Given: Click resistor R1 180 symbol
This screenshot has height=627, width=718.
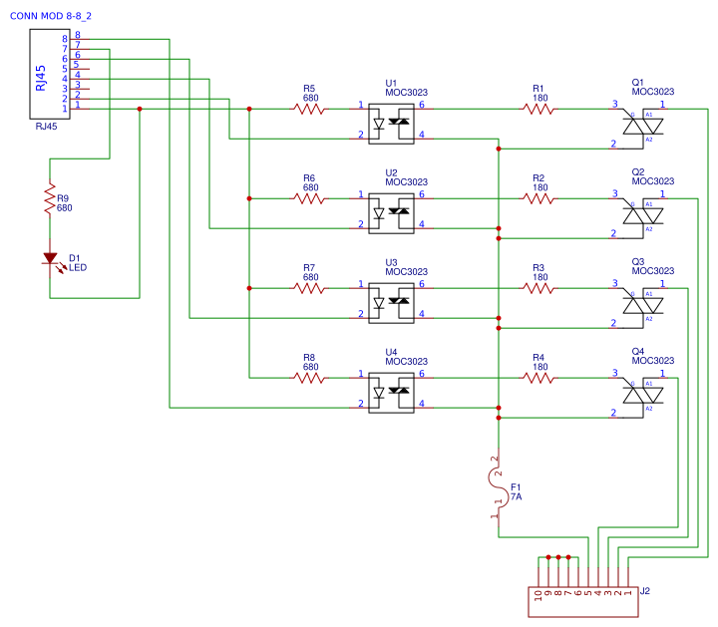Looking at the screenshot, I should click(538, 109).
